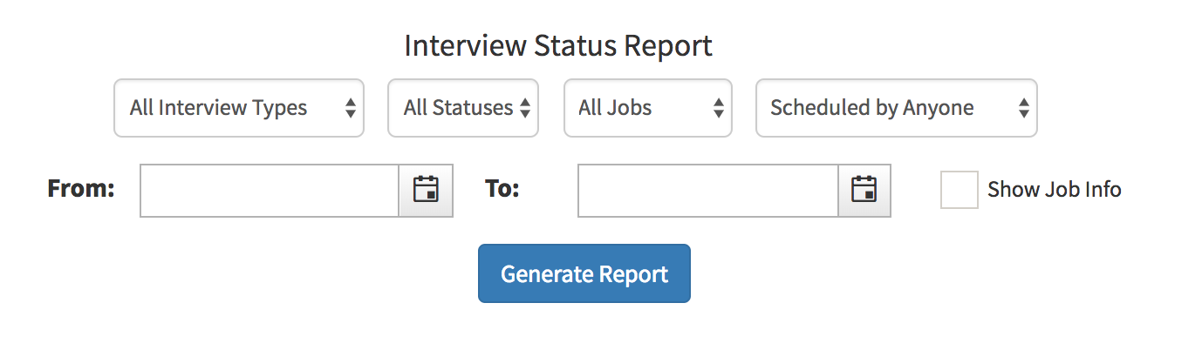Focus the To date input field
The height and width of the screenshot is (357, 1202).
[707, 190]
